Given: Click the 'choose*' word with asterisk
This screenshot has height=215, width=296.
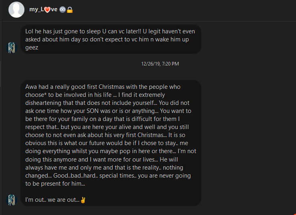Looking at the screenshot, I should (36, 95).
